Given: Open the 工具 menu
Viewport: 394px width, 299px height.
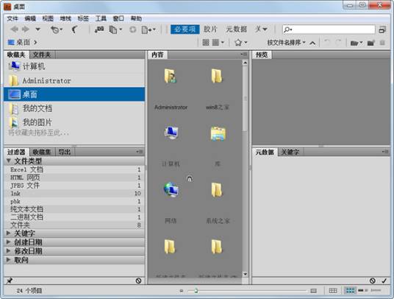Looking at the screenshot, I should pos(101,18).
